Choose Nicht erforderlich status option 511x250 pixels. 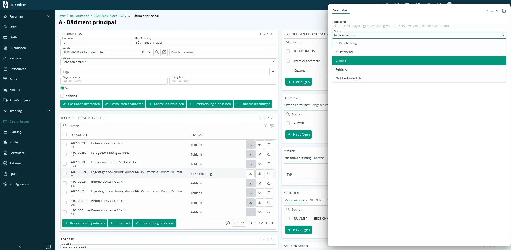point(419,78)
